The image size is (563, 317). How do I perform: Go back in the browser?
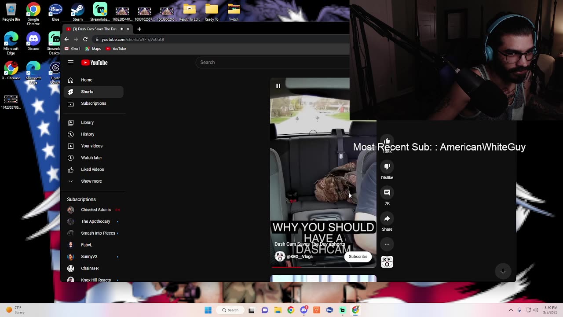66,40
